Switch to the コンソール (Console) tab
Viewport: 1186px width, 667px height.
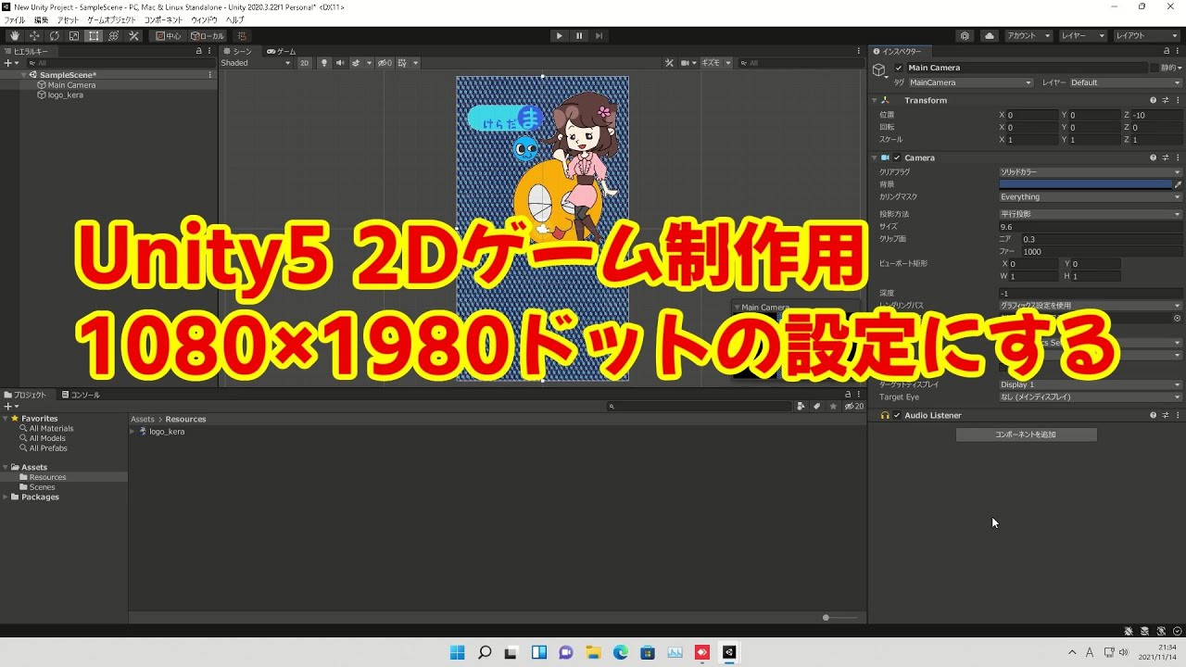click(x=81, y=395)
